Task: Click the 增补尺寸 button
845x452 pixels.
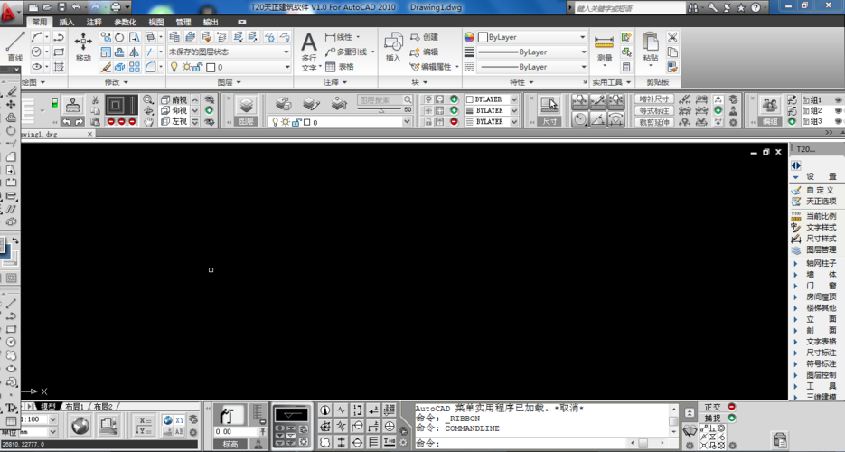Action: [x=654, y=99]
